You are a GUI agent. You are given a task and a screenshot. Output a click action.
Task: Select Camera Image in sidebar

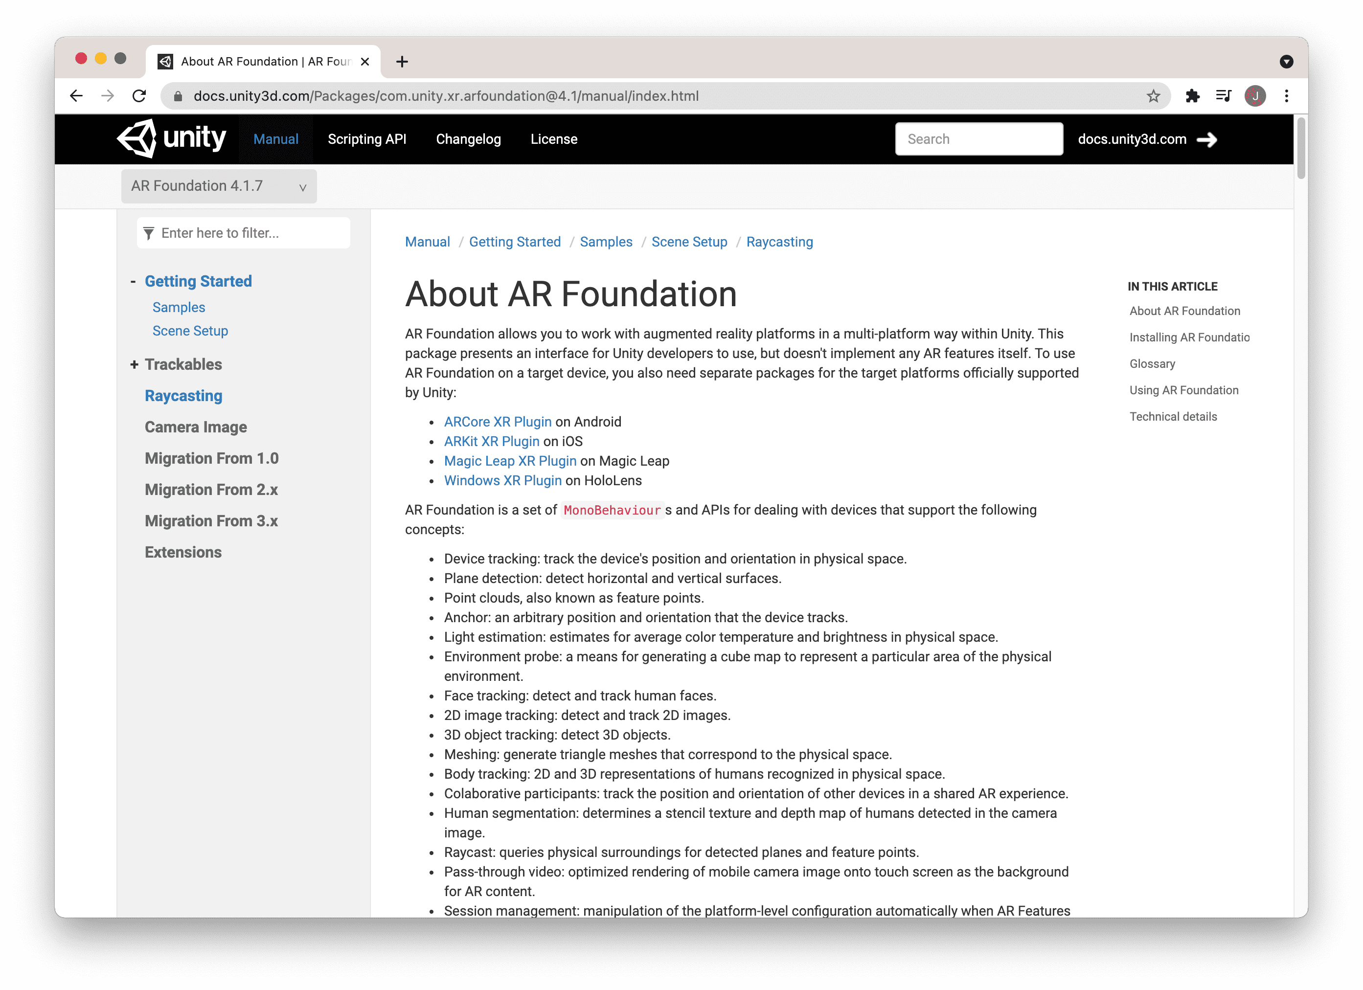click(195, 427)
